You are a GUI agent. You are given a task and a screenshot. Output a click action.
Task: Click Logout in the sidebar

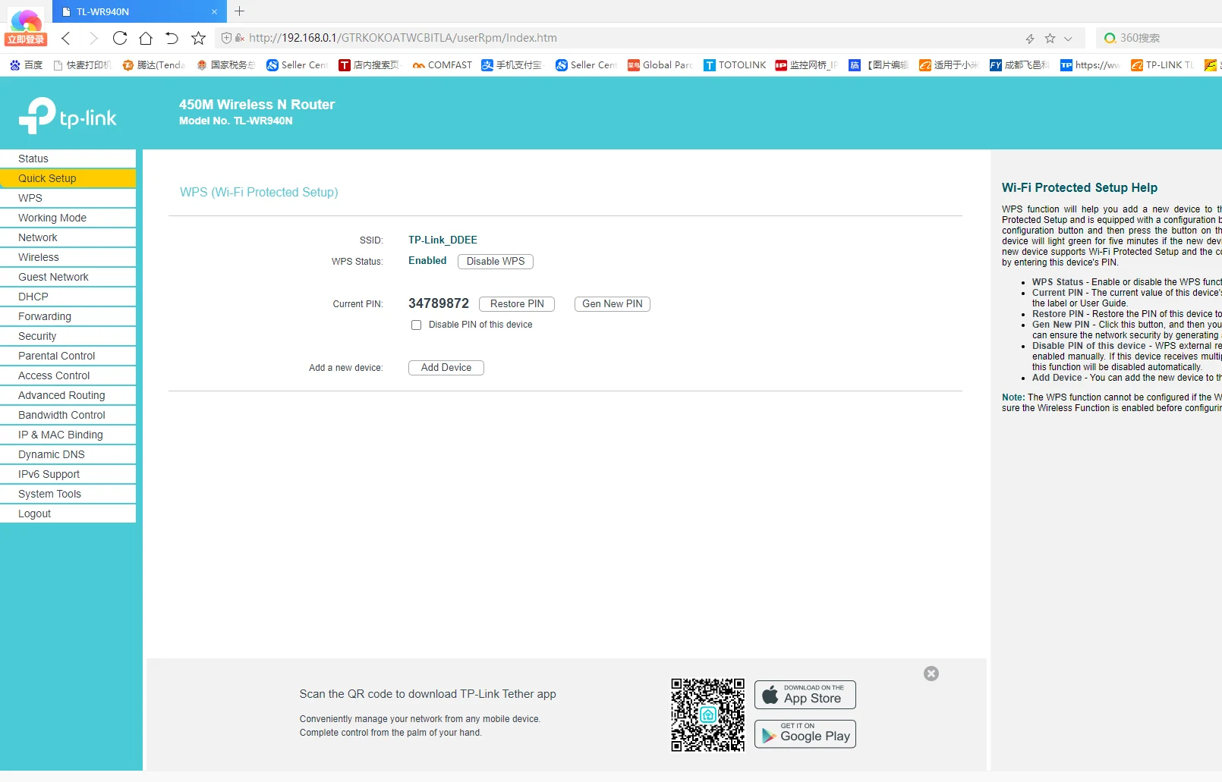[x=68, y=513]
